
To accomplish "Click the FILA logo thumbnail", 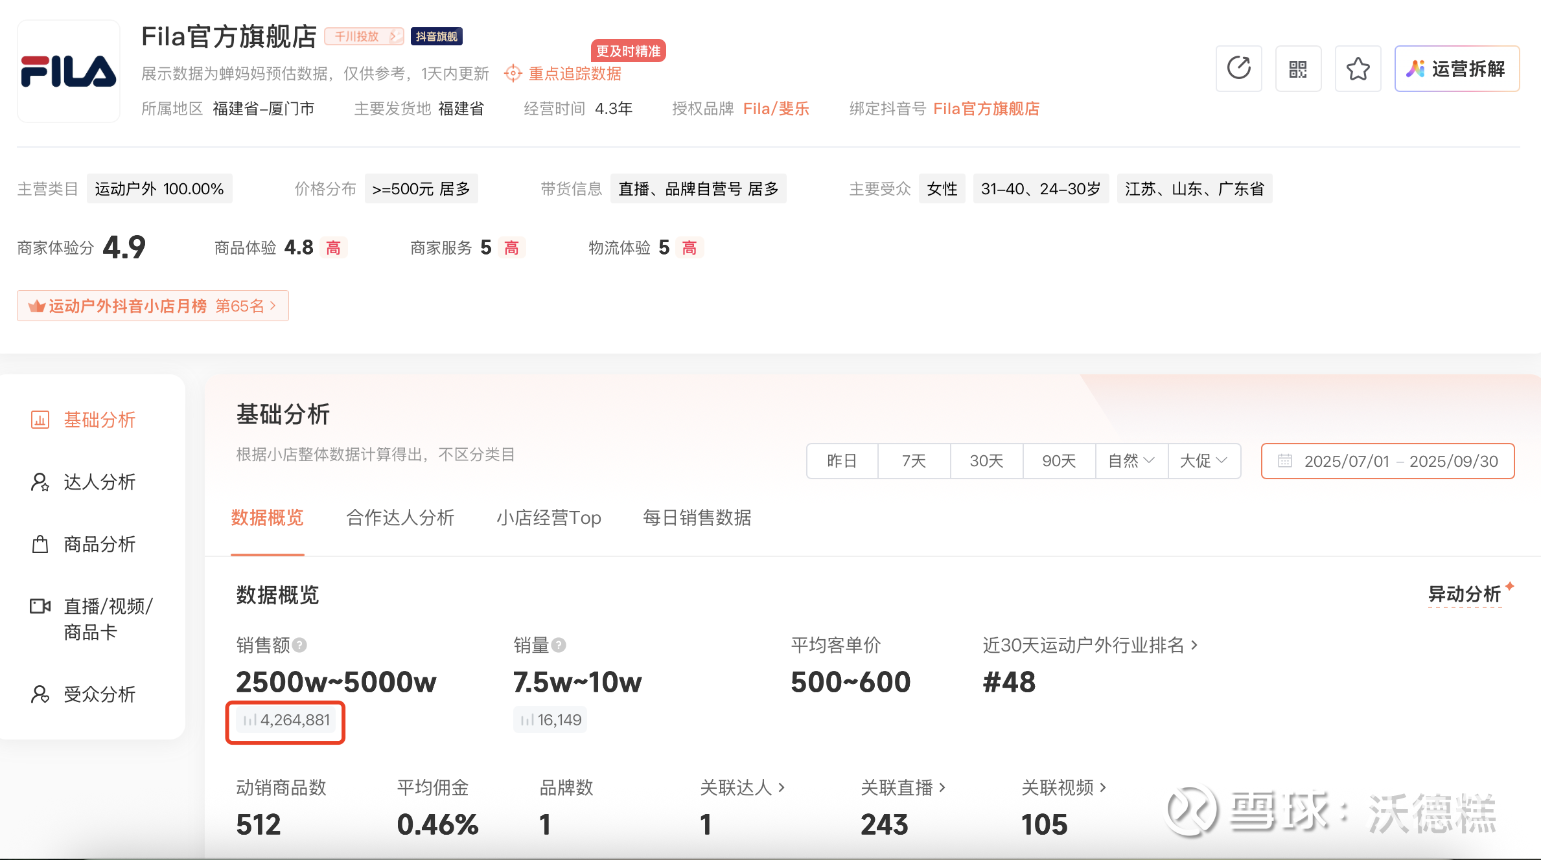I will tap(69, 71).
